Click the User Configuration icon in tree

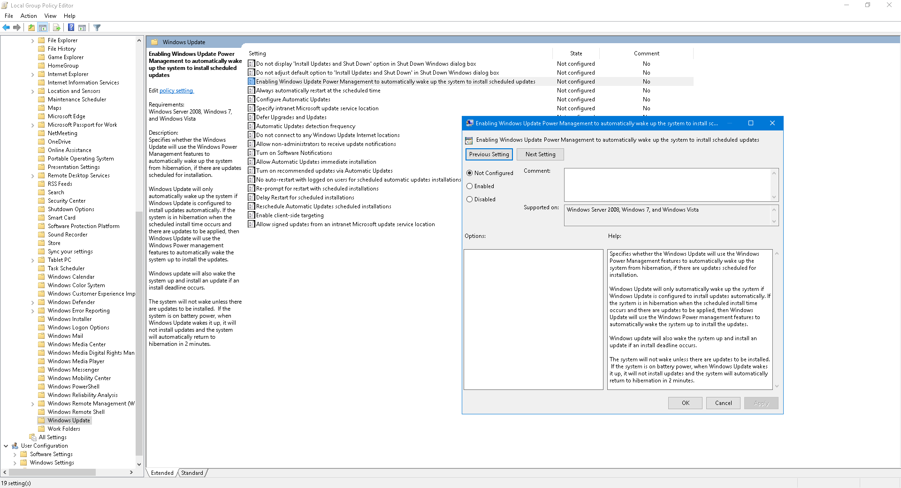[15, 446]
